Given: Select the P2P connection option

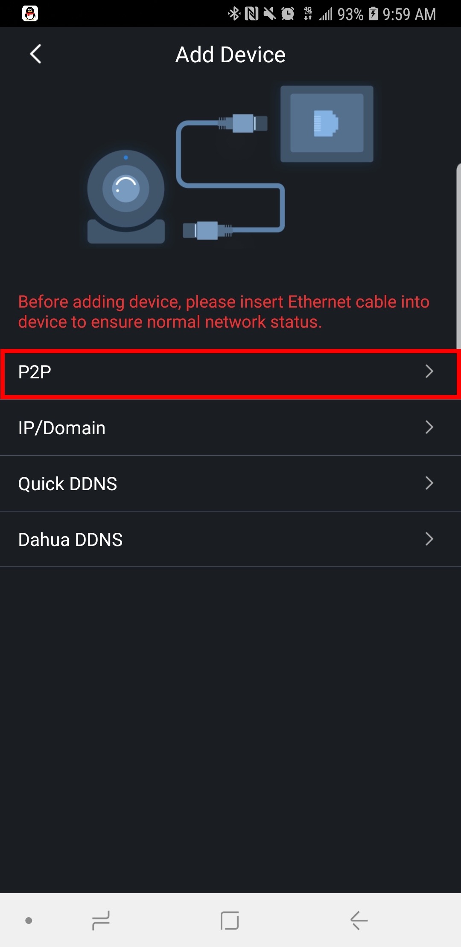Looking at the screenshot, I should (213, 372).
